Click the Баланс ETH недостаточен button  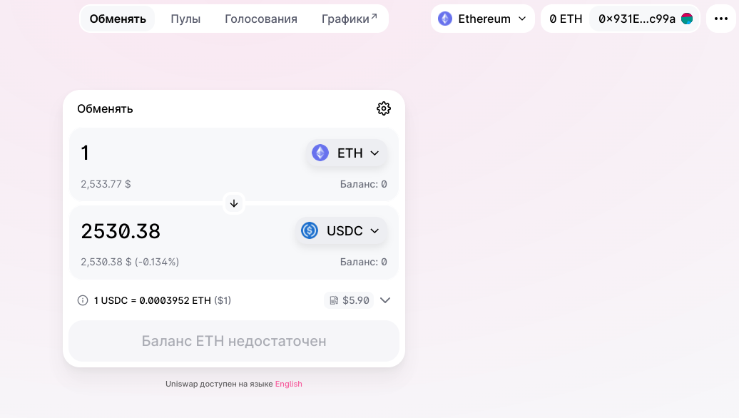coord(234,341)
